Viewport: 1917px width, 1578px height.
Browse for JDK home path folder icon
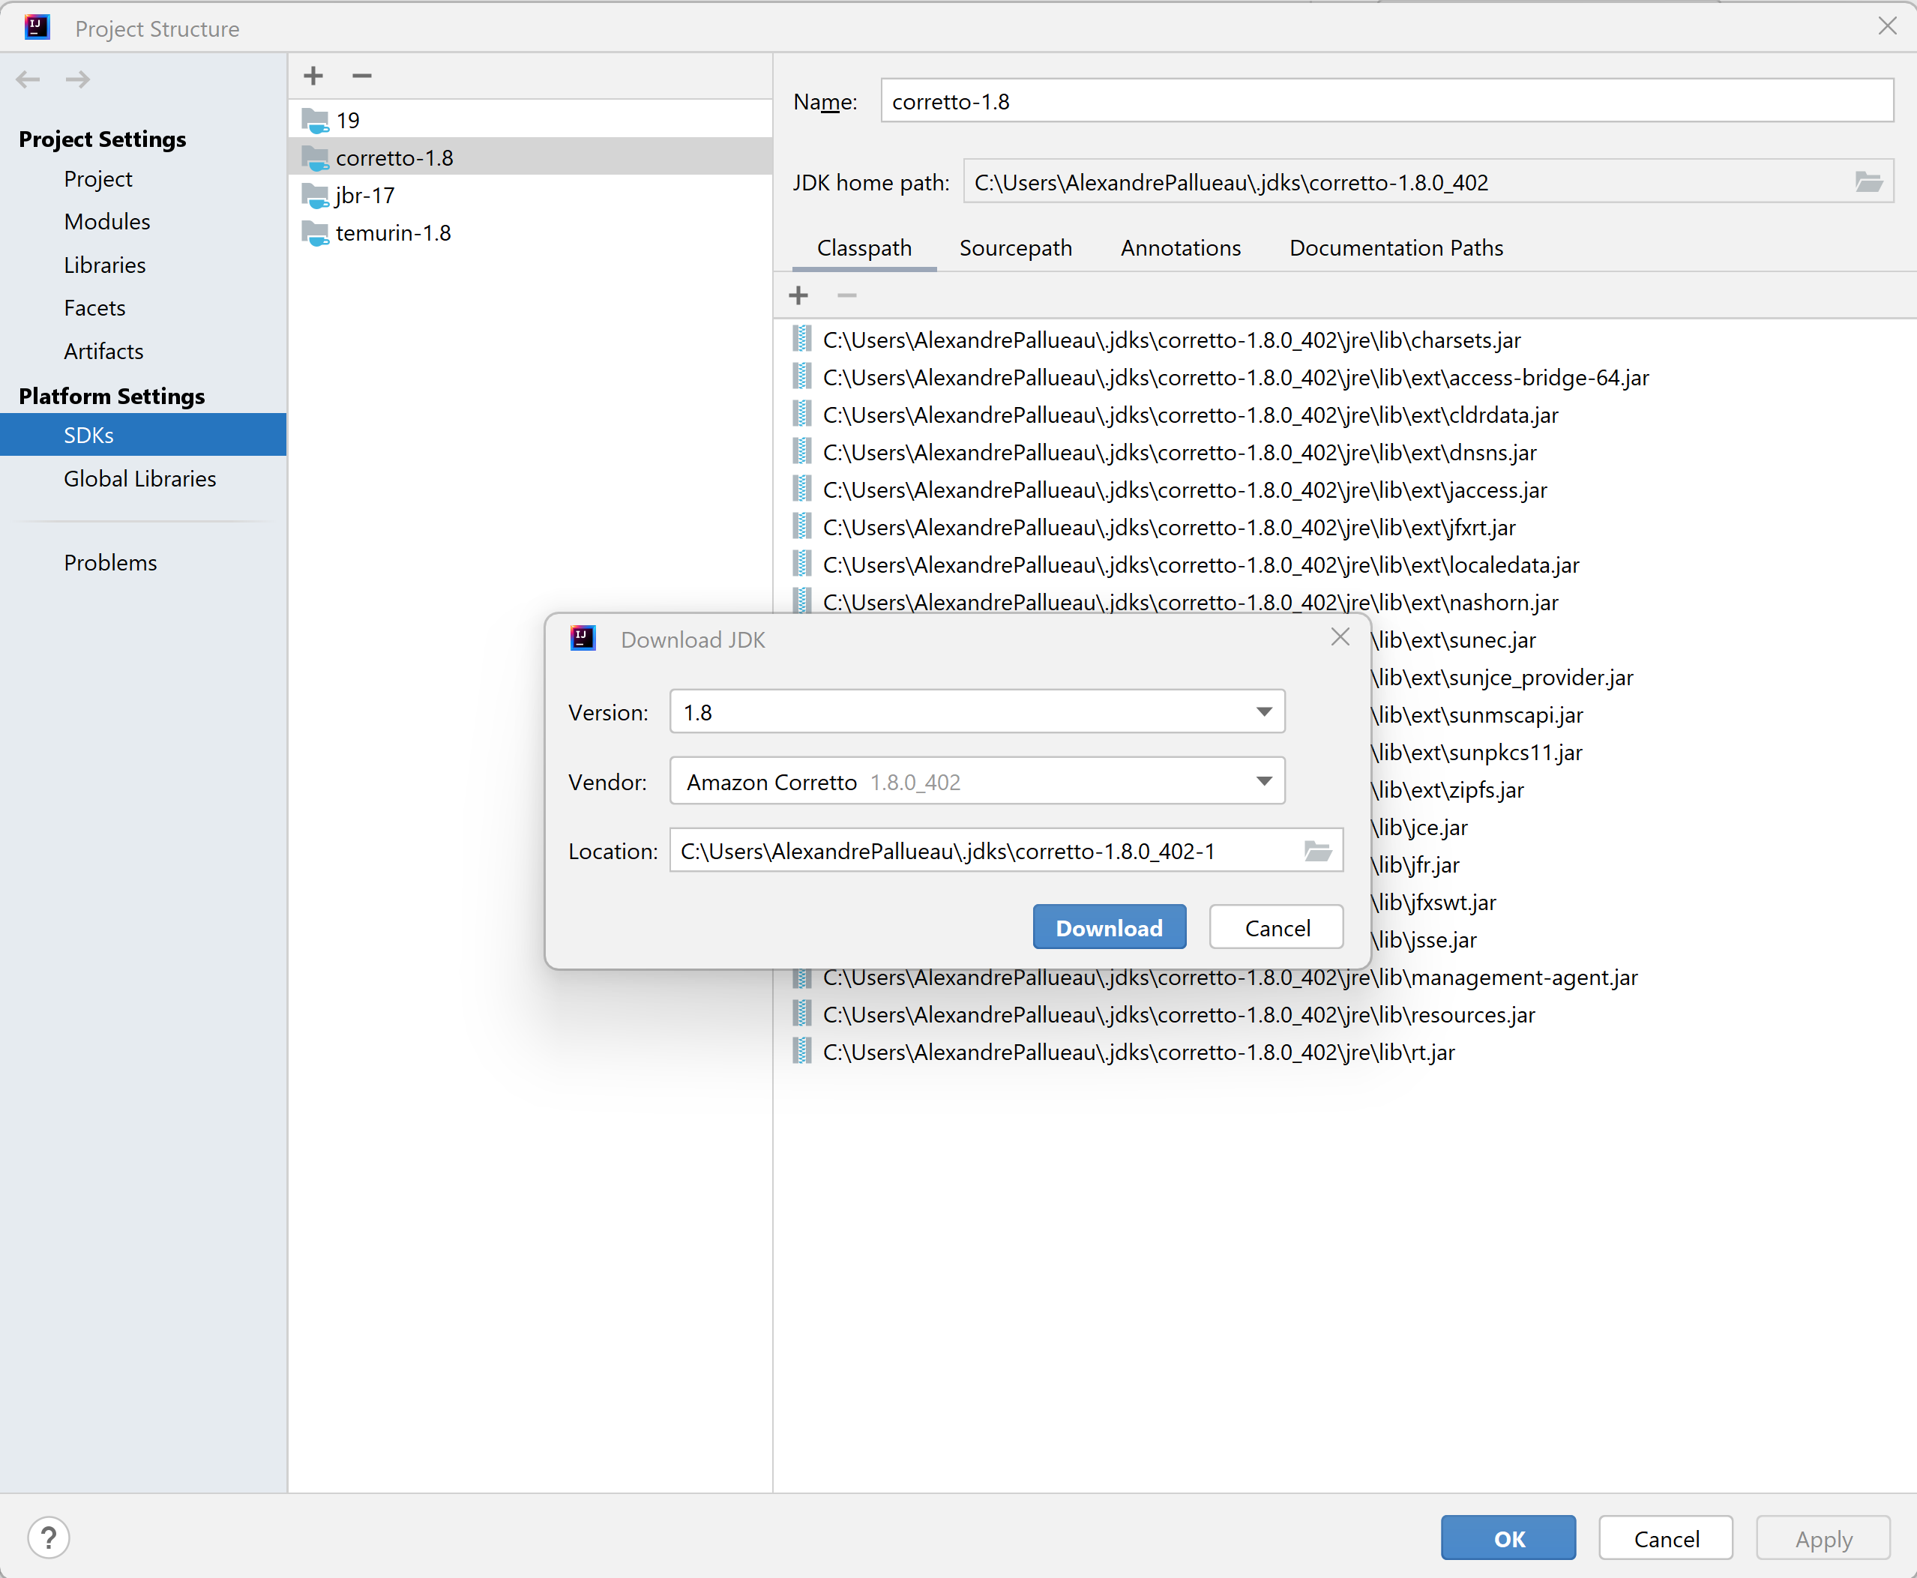pyautogui.click(x=1868, y=182)
